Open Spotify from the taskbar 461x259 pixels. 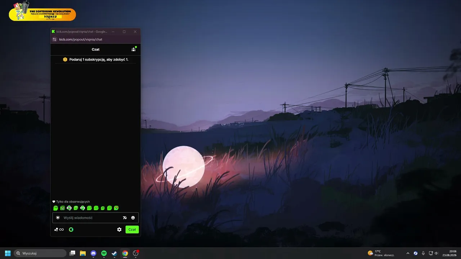[x=104, y=253]
